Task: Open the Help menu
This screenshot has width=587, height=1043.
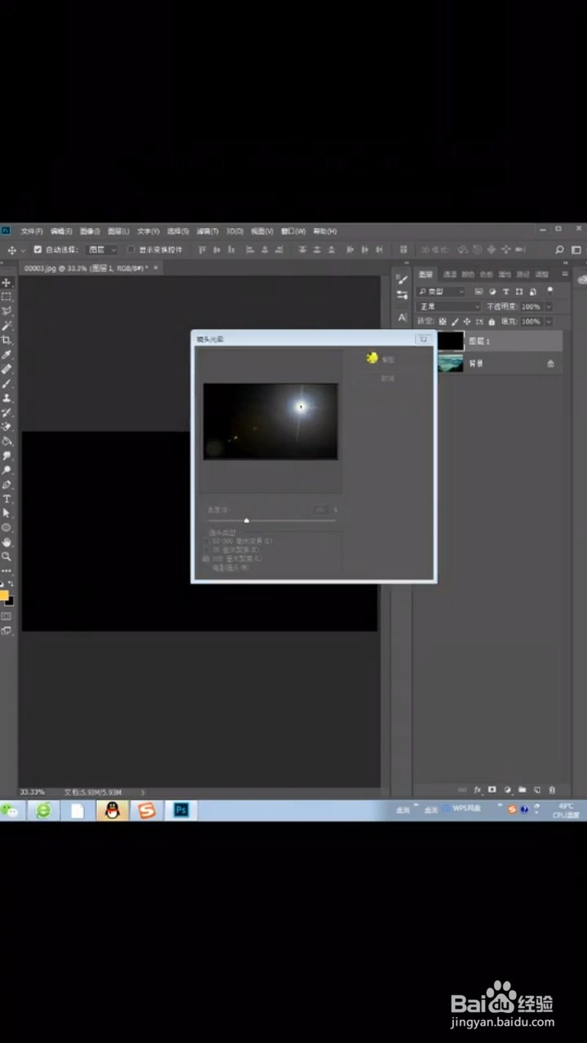Action: [x=324, y=231]
